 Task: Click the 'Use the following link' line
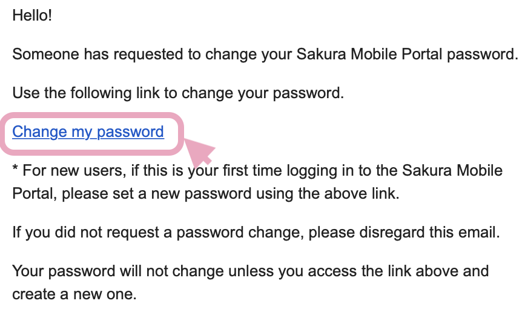click(x=178, y=93)
